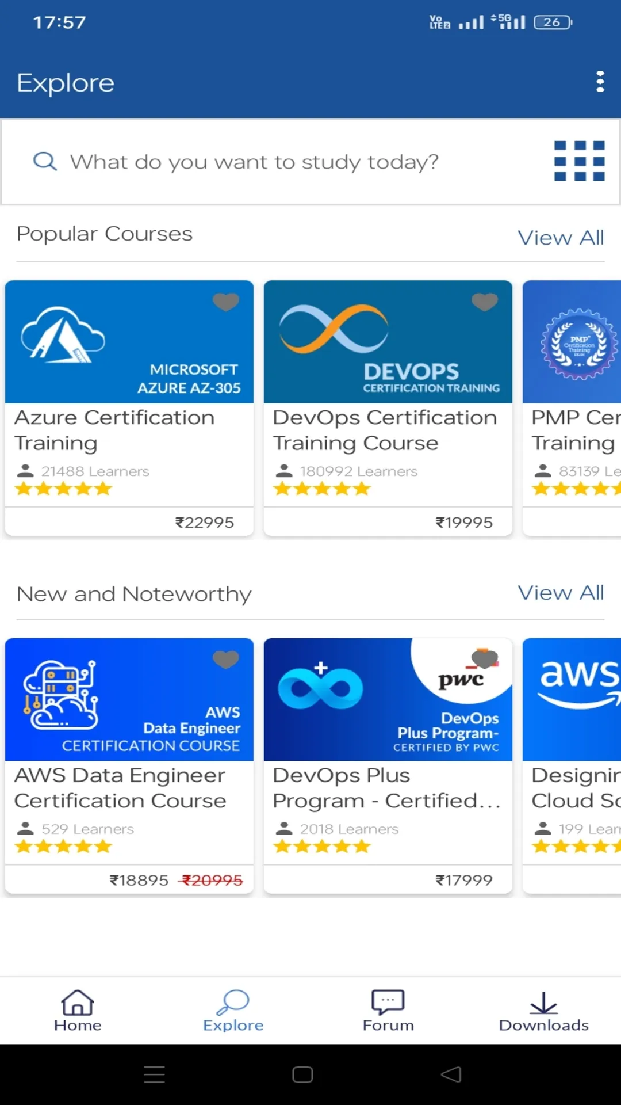View all New and Noteworthy courses

(x=561, y=593)
